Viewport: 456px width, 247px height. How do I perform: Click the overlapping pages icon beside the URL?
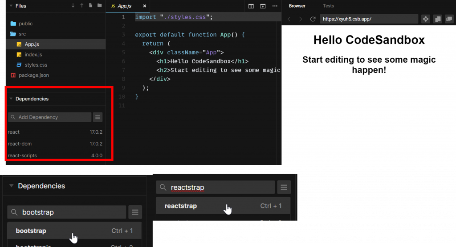pyautogui.click(x=438, y=19)
